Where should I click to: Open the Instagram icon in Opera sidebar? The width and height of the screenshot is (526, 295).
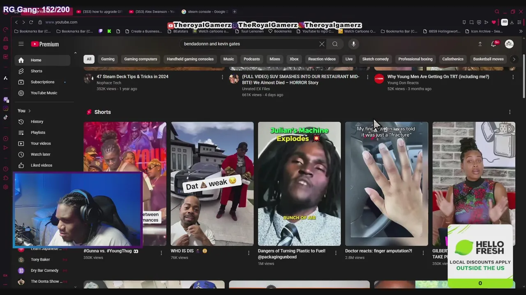5,109
